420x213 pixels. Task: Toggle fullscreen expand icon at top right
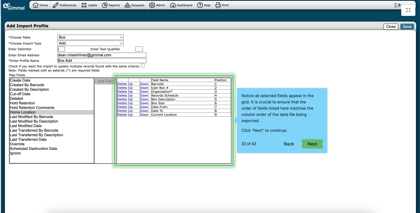click(408, 10)
